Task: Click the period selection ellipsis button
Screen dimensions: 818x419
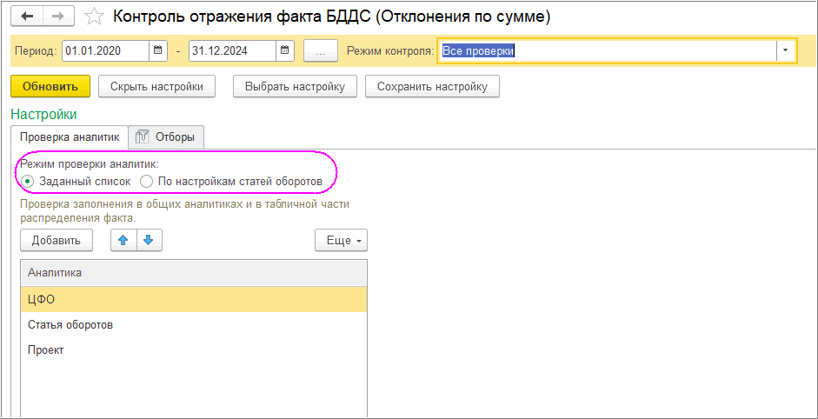Action: [x=321, y=51]
